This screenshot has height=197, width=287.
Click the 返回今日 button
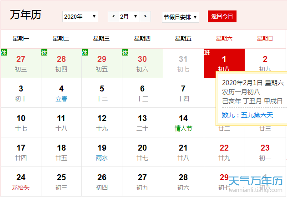click(222, 16)
